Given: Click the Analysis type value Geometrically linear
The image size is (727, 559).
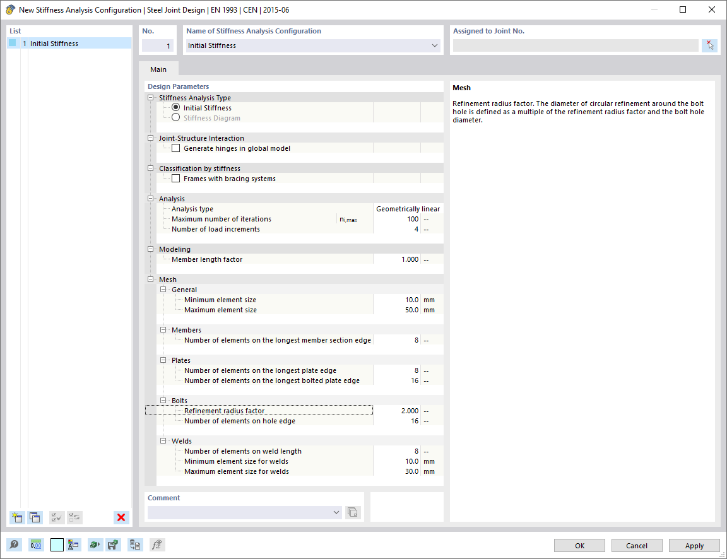Looking at the screenshot, I should pos(408,209).
